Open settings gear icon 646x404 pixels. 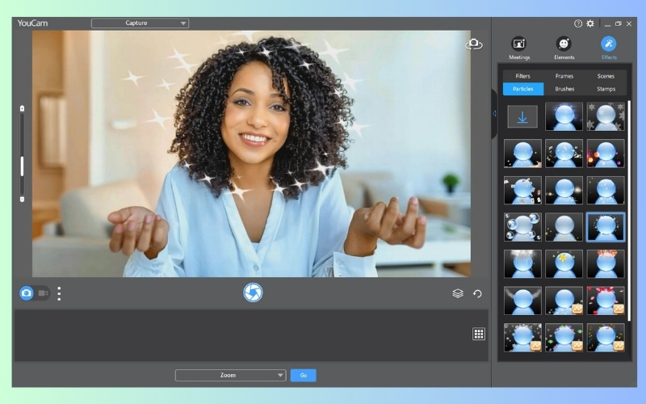point(590,23)
